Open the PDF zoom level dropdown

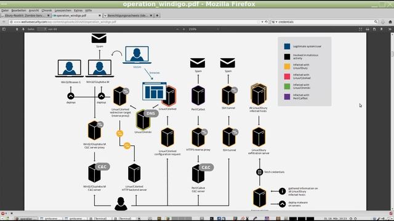click(204, 29)
